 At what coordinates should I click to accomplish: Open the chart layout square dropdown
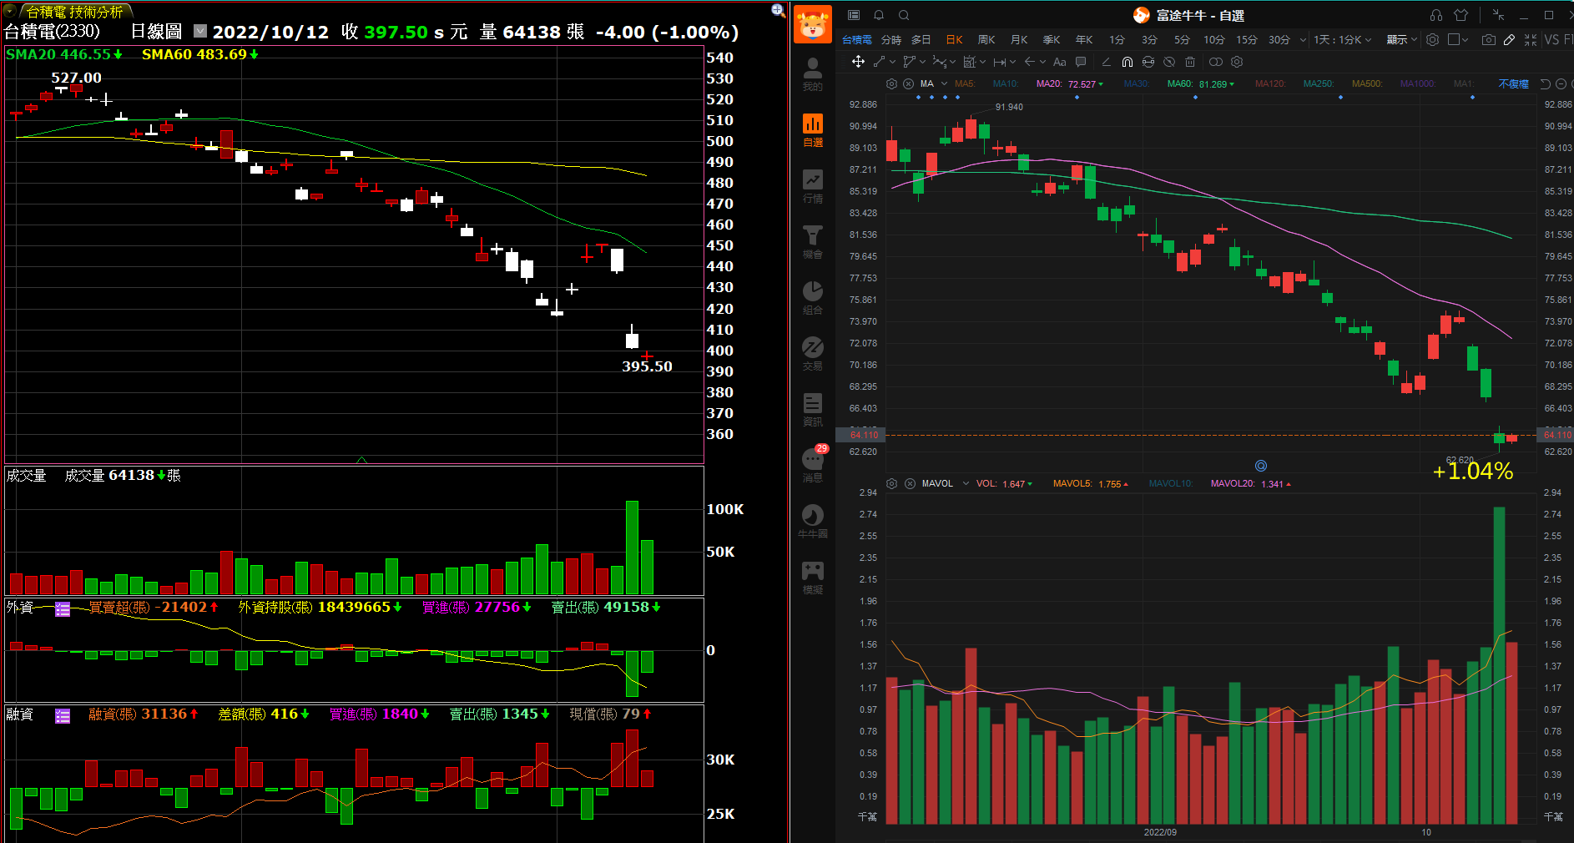[x=1458, y=39]
